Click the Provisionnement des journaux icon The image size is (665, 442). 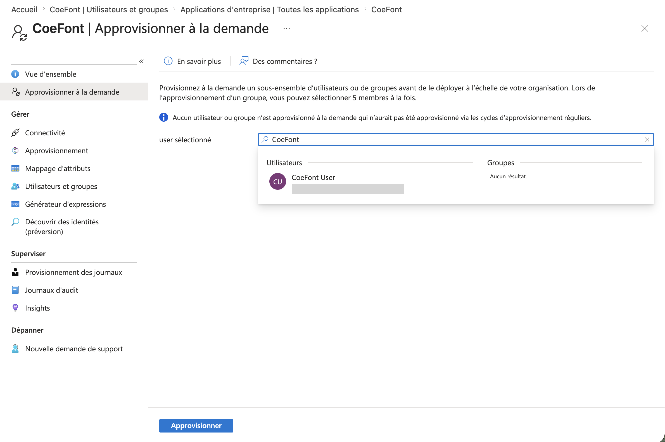click(15, 272)
